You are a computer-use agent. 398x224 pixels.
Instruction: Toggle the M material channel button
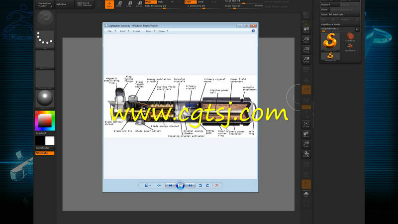172,2
